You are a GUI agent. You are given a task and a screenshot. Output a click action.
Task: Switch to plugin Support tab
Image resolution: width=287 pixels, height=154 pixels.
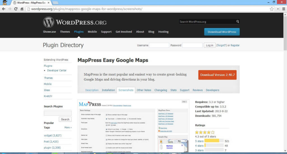tap(184, 90)
